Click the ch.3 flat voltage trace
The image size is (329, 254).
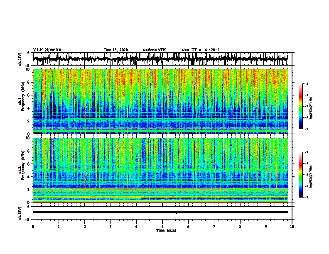pyautogui.click(x=160, y=212)
